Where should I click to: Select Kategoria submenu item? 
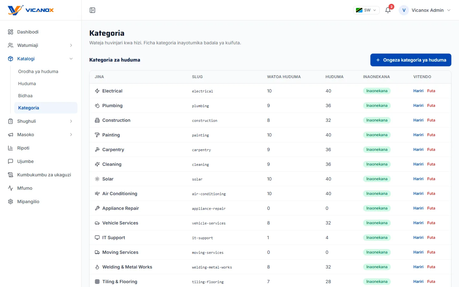(x=46, y=108)
